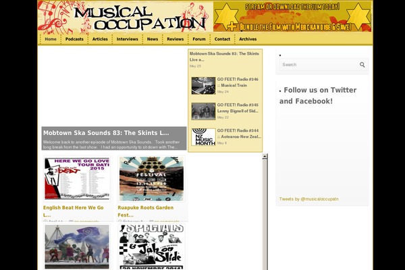Click the Follow us on Twitter and Facebook heading
Image resolution: width=405 pixels, height=270 pixels.
pyautogui.click(x=318, y=96)
